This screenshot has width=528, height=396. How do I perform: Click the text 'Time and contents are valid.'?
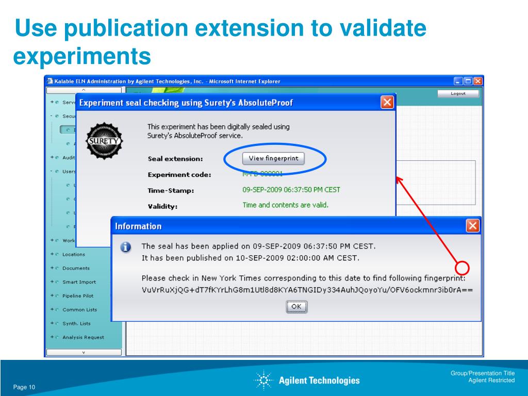(286, 205)
